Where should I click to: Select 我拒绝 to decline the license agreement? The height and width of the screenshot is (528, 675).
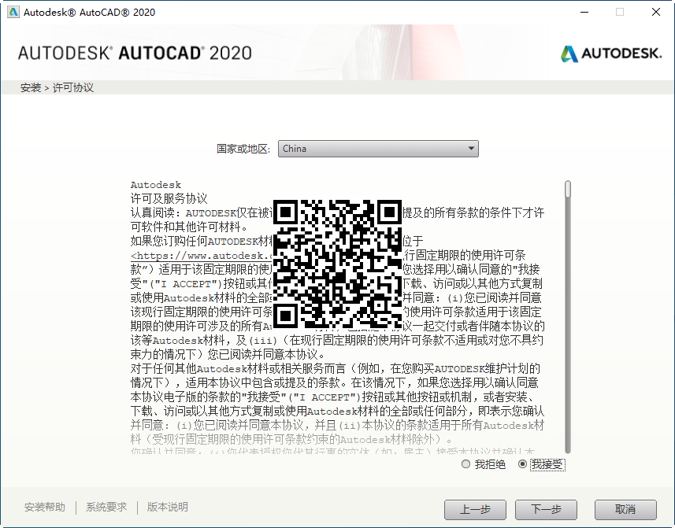click(465, 464)
